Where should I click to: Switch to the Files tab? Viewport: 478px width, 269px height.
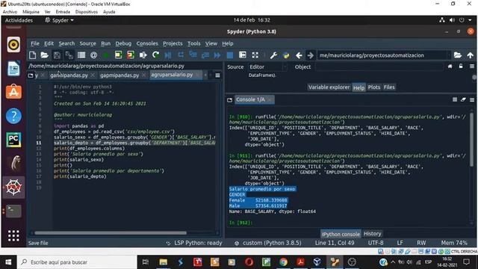pos(389,87)
